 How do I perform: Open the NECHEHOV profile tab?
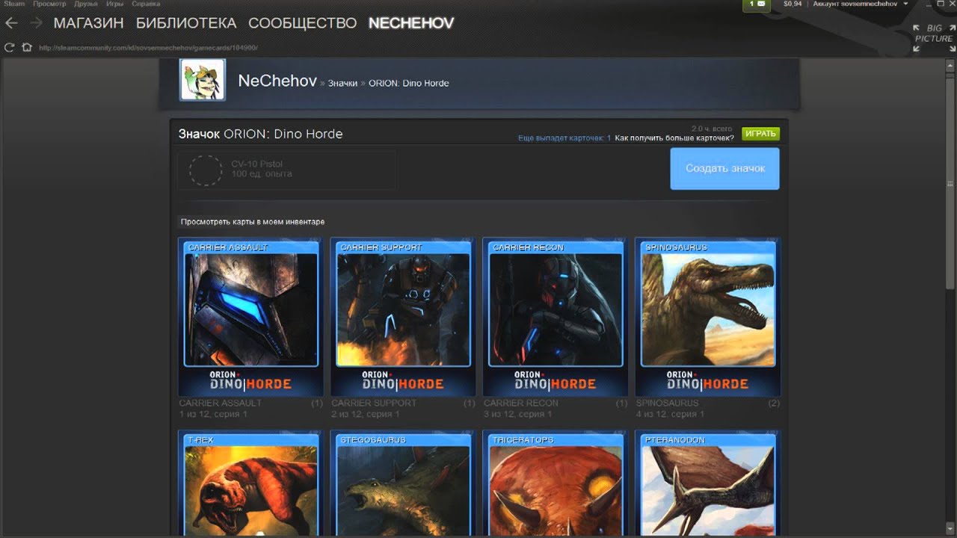(x=411, y=23)
